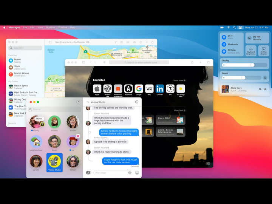Click Show More in Safari Favorites
This screenshot has height=204, width=272.
pyautogui.click(x=179, y=80)
